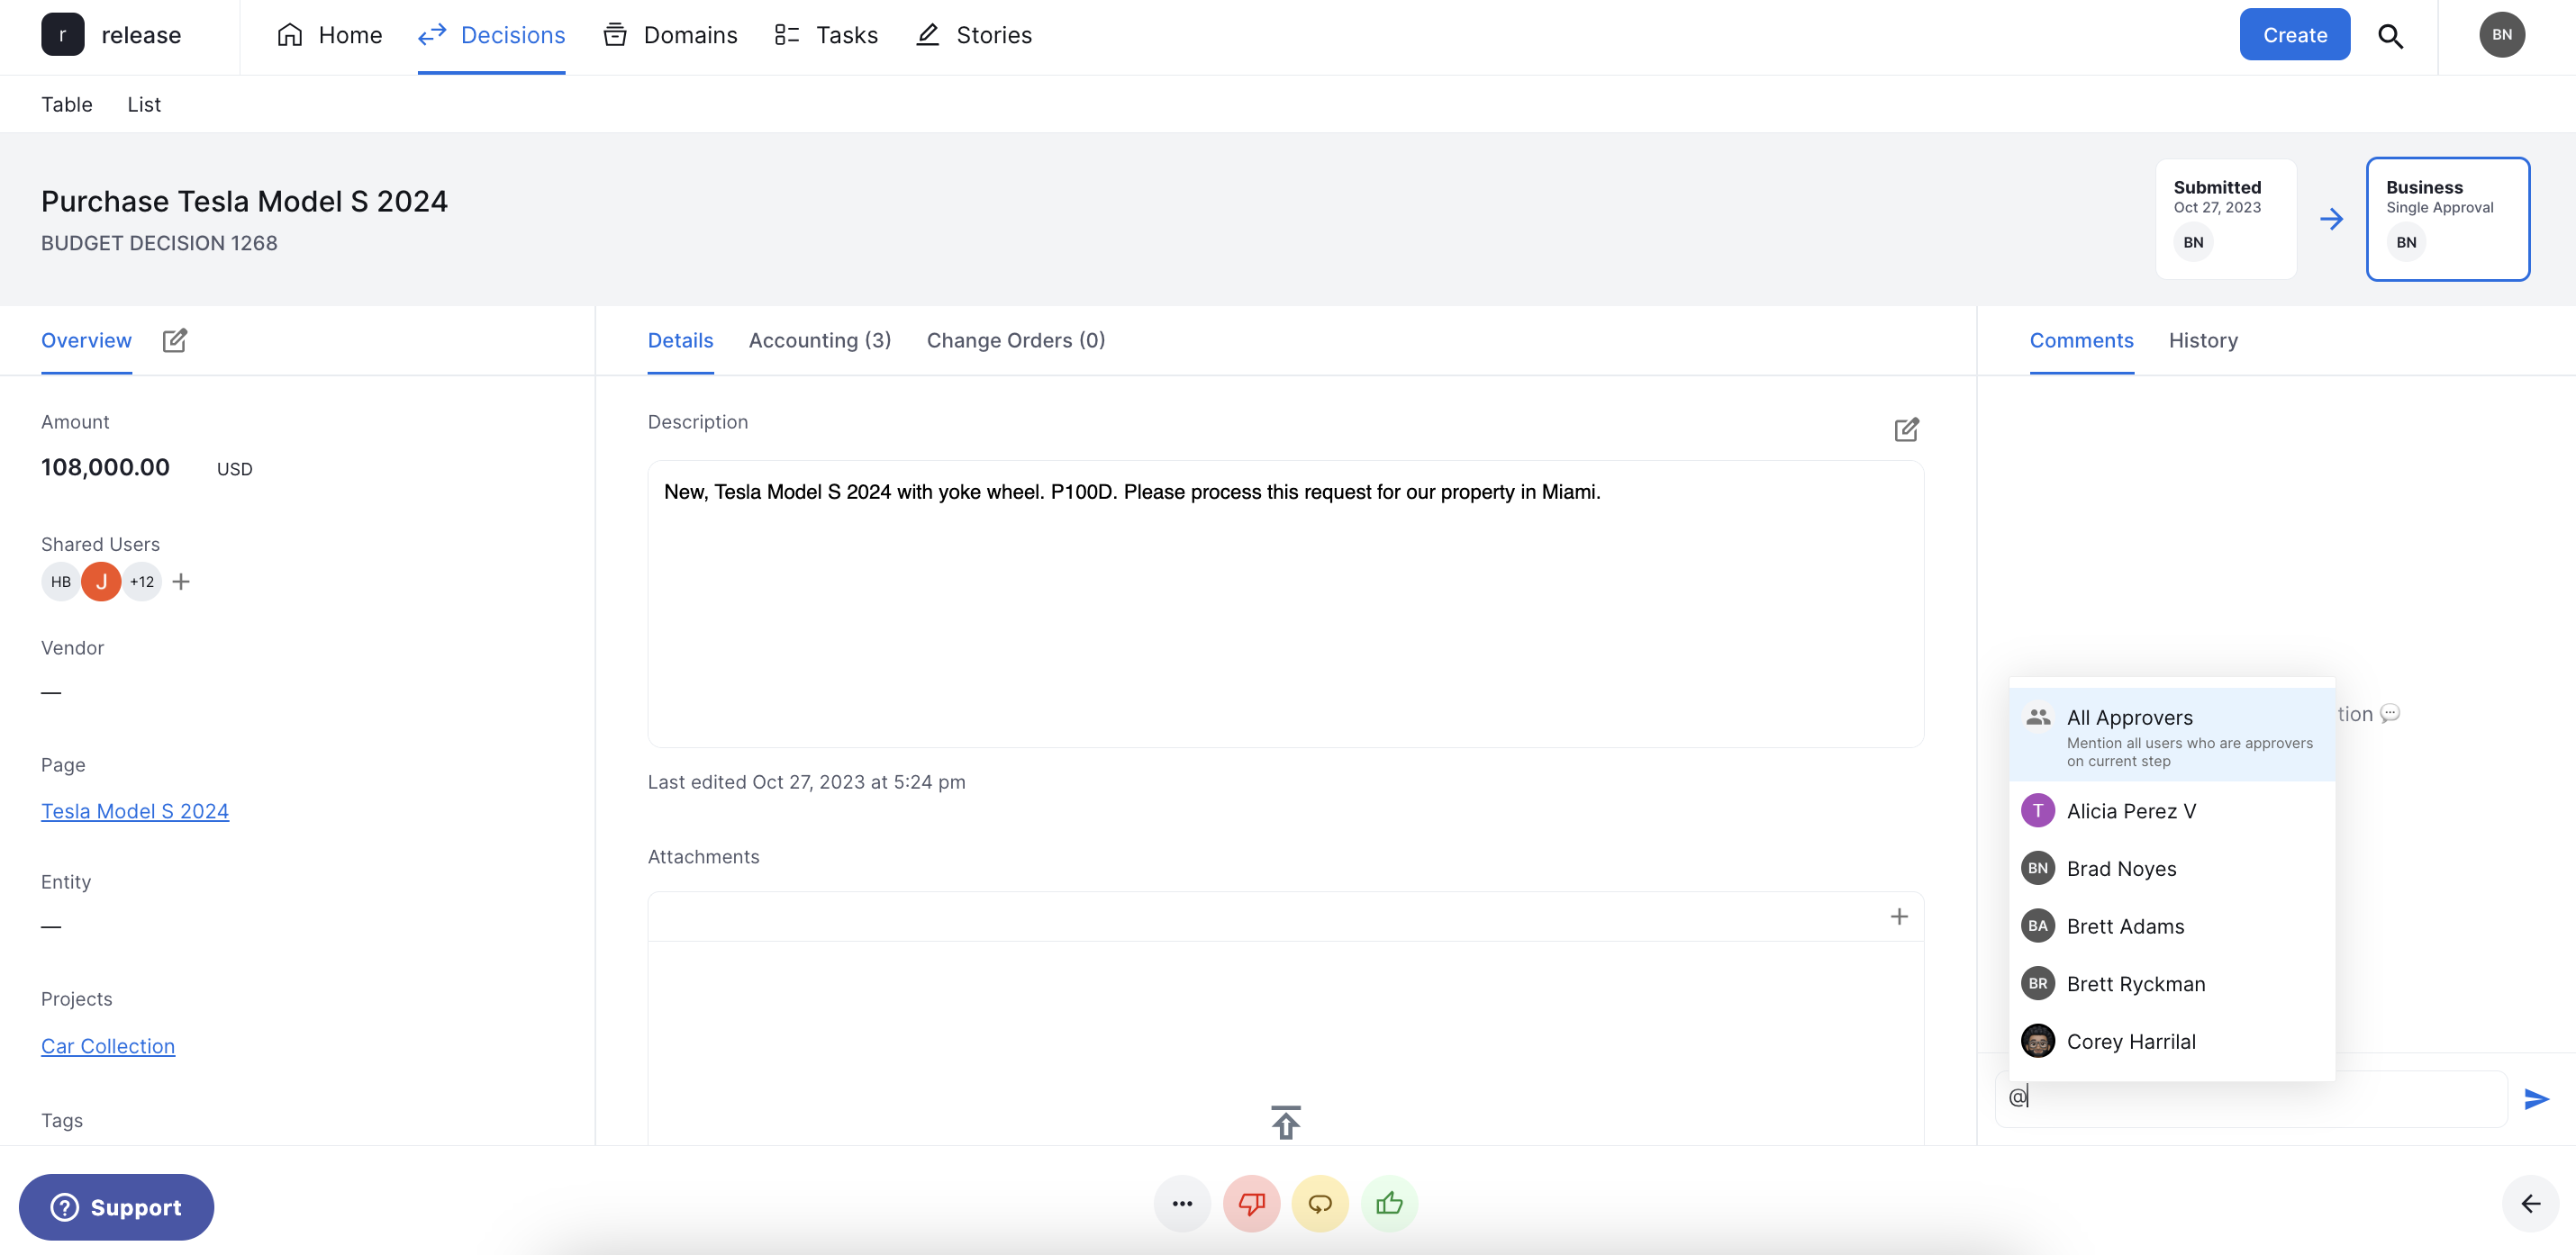Switch to the History tab
2576x1255 pixels.
coord(2203,340)
